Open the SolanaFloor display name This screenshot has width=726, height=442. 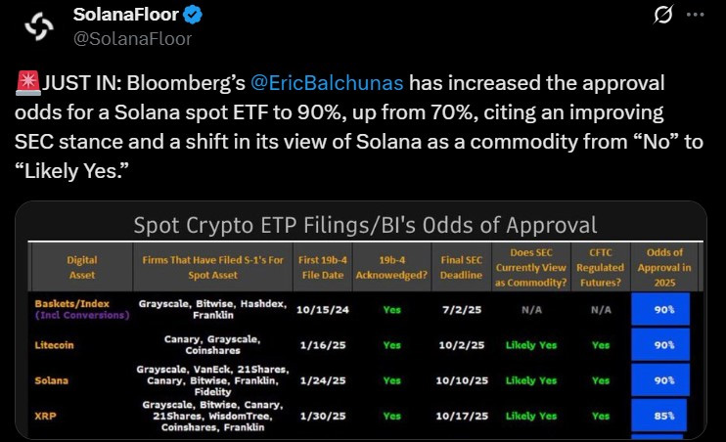(x=126, y=15)
